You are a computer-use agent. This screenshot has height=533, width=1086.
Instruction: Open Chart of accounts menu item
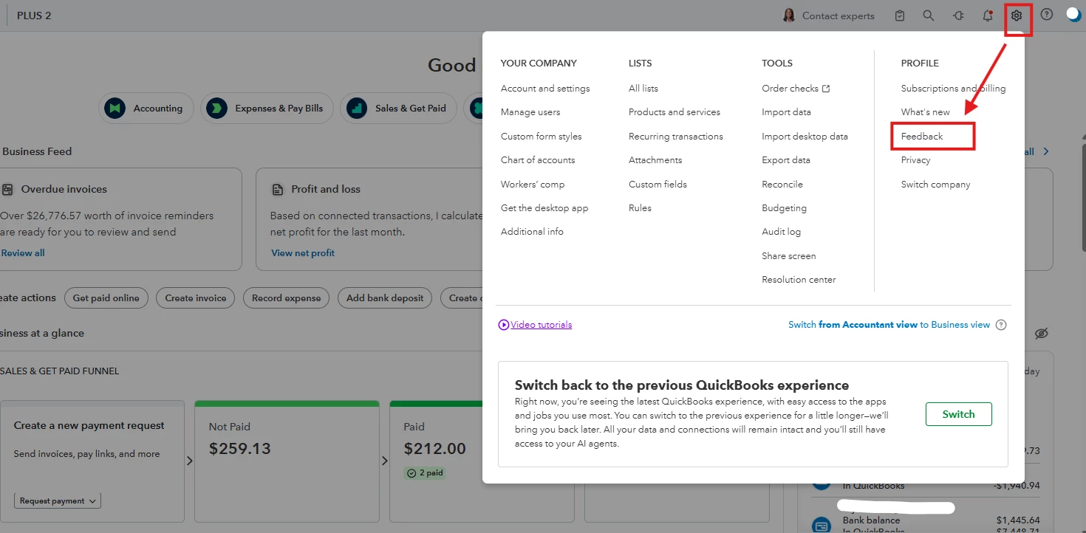pos(537,160)
